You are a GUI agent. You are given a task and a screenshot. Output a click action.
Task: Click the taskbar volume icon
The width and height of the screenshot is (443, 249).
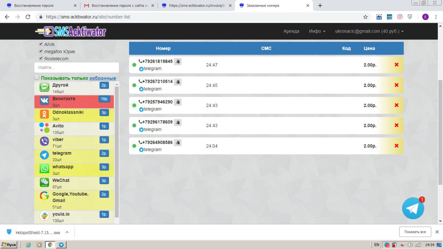(410, 244)
